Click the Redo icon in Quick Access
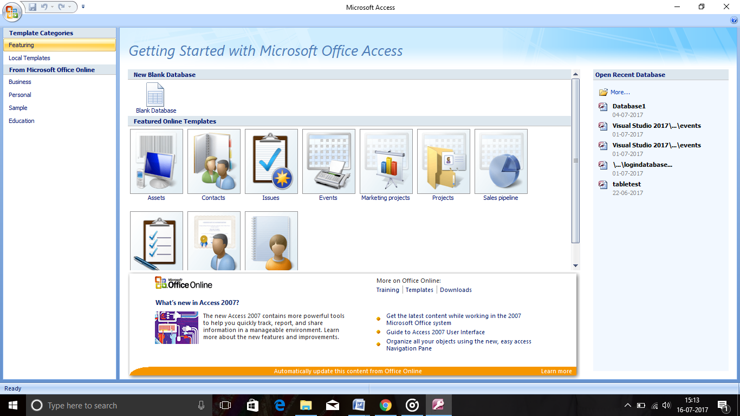 (61, 7)
